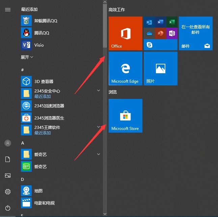Open the Excel icon in Office tile group
Viewport: 218px width, 217px height.
coord(172,22)
